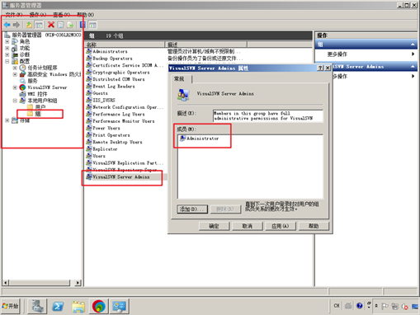
Task: Click the Back arrow in the toolbar
Action: (x=7, y=25)
